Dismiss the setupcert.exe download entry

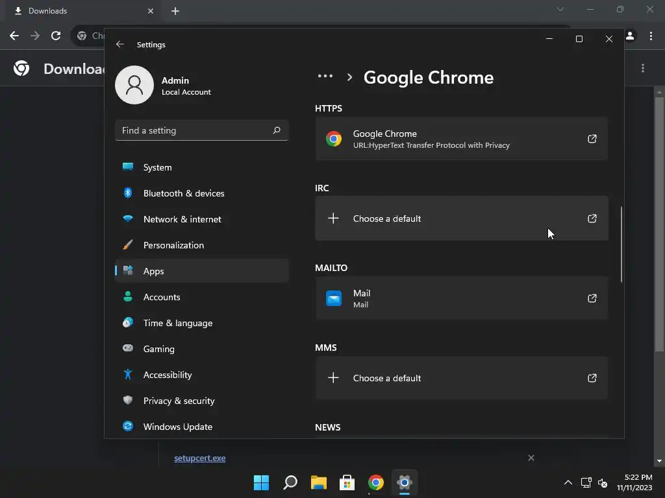pos(531,458)
